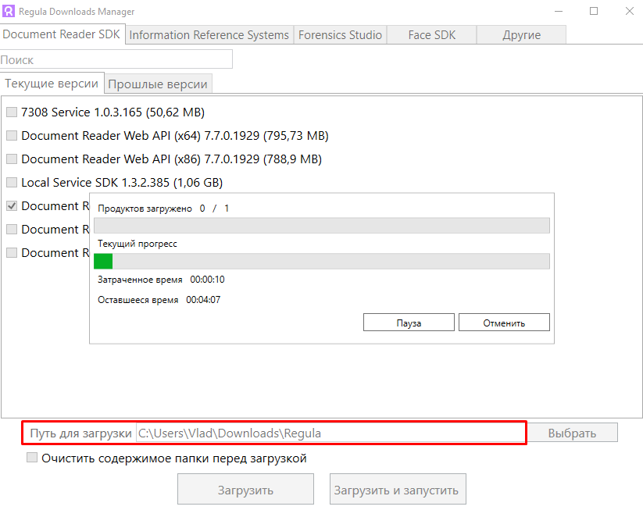The image size is (643, 510).
Task: Tick Document Reader Web API (x86) checkbox
Action: (12, 159)
